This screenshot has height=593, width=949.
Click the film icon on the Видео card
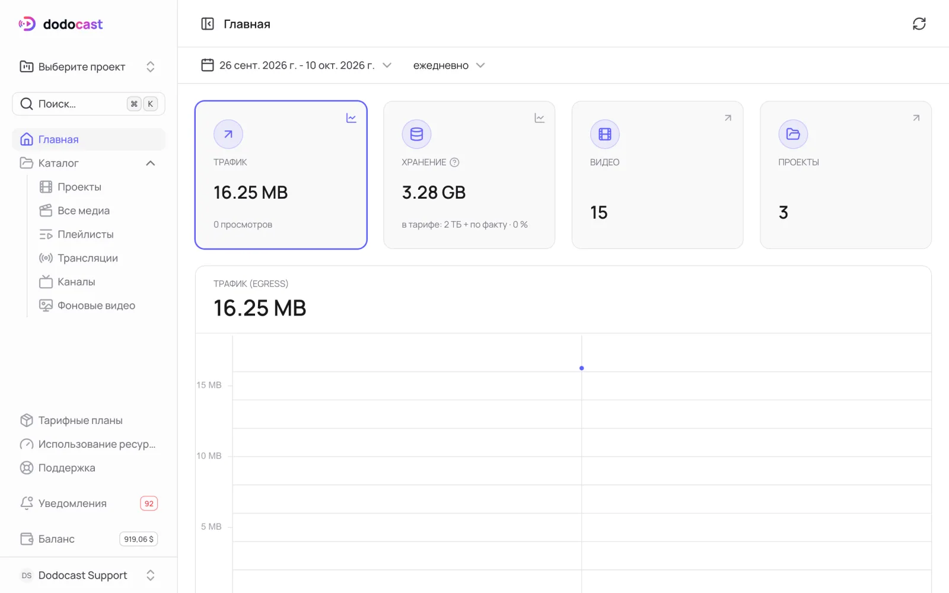pyautogui.click(x=605, y=134)
